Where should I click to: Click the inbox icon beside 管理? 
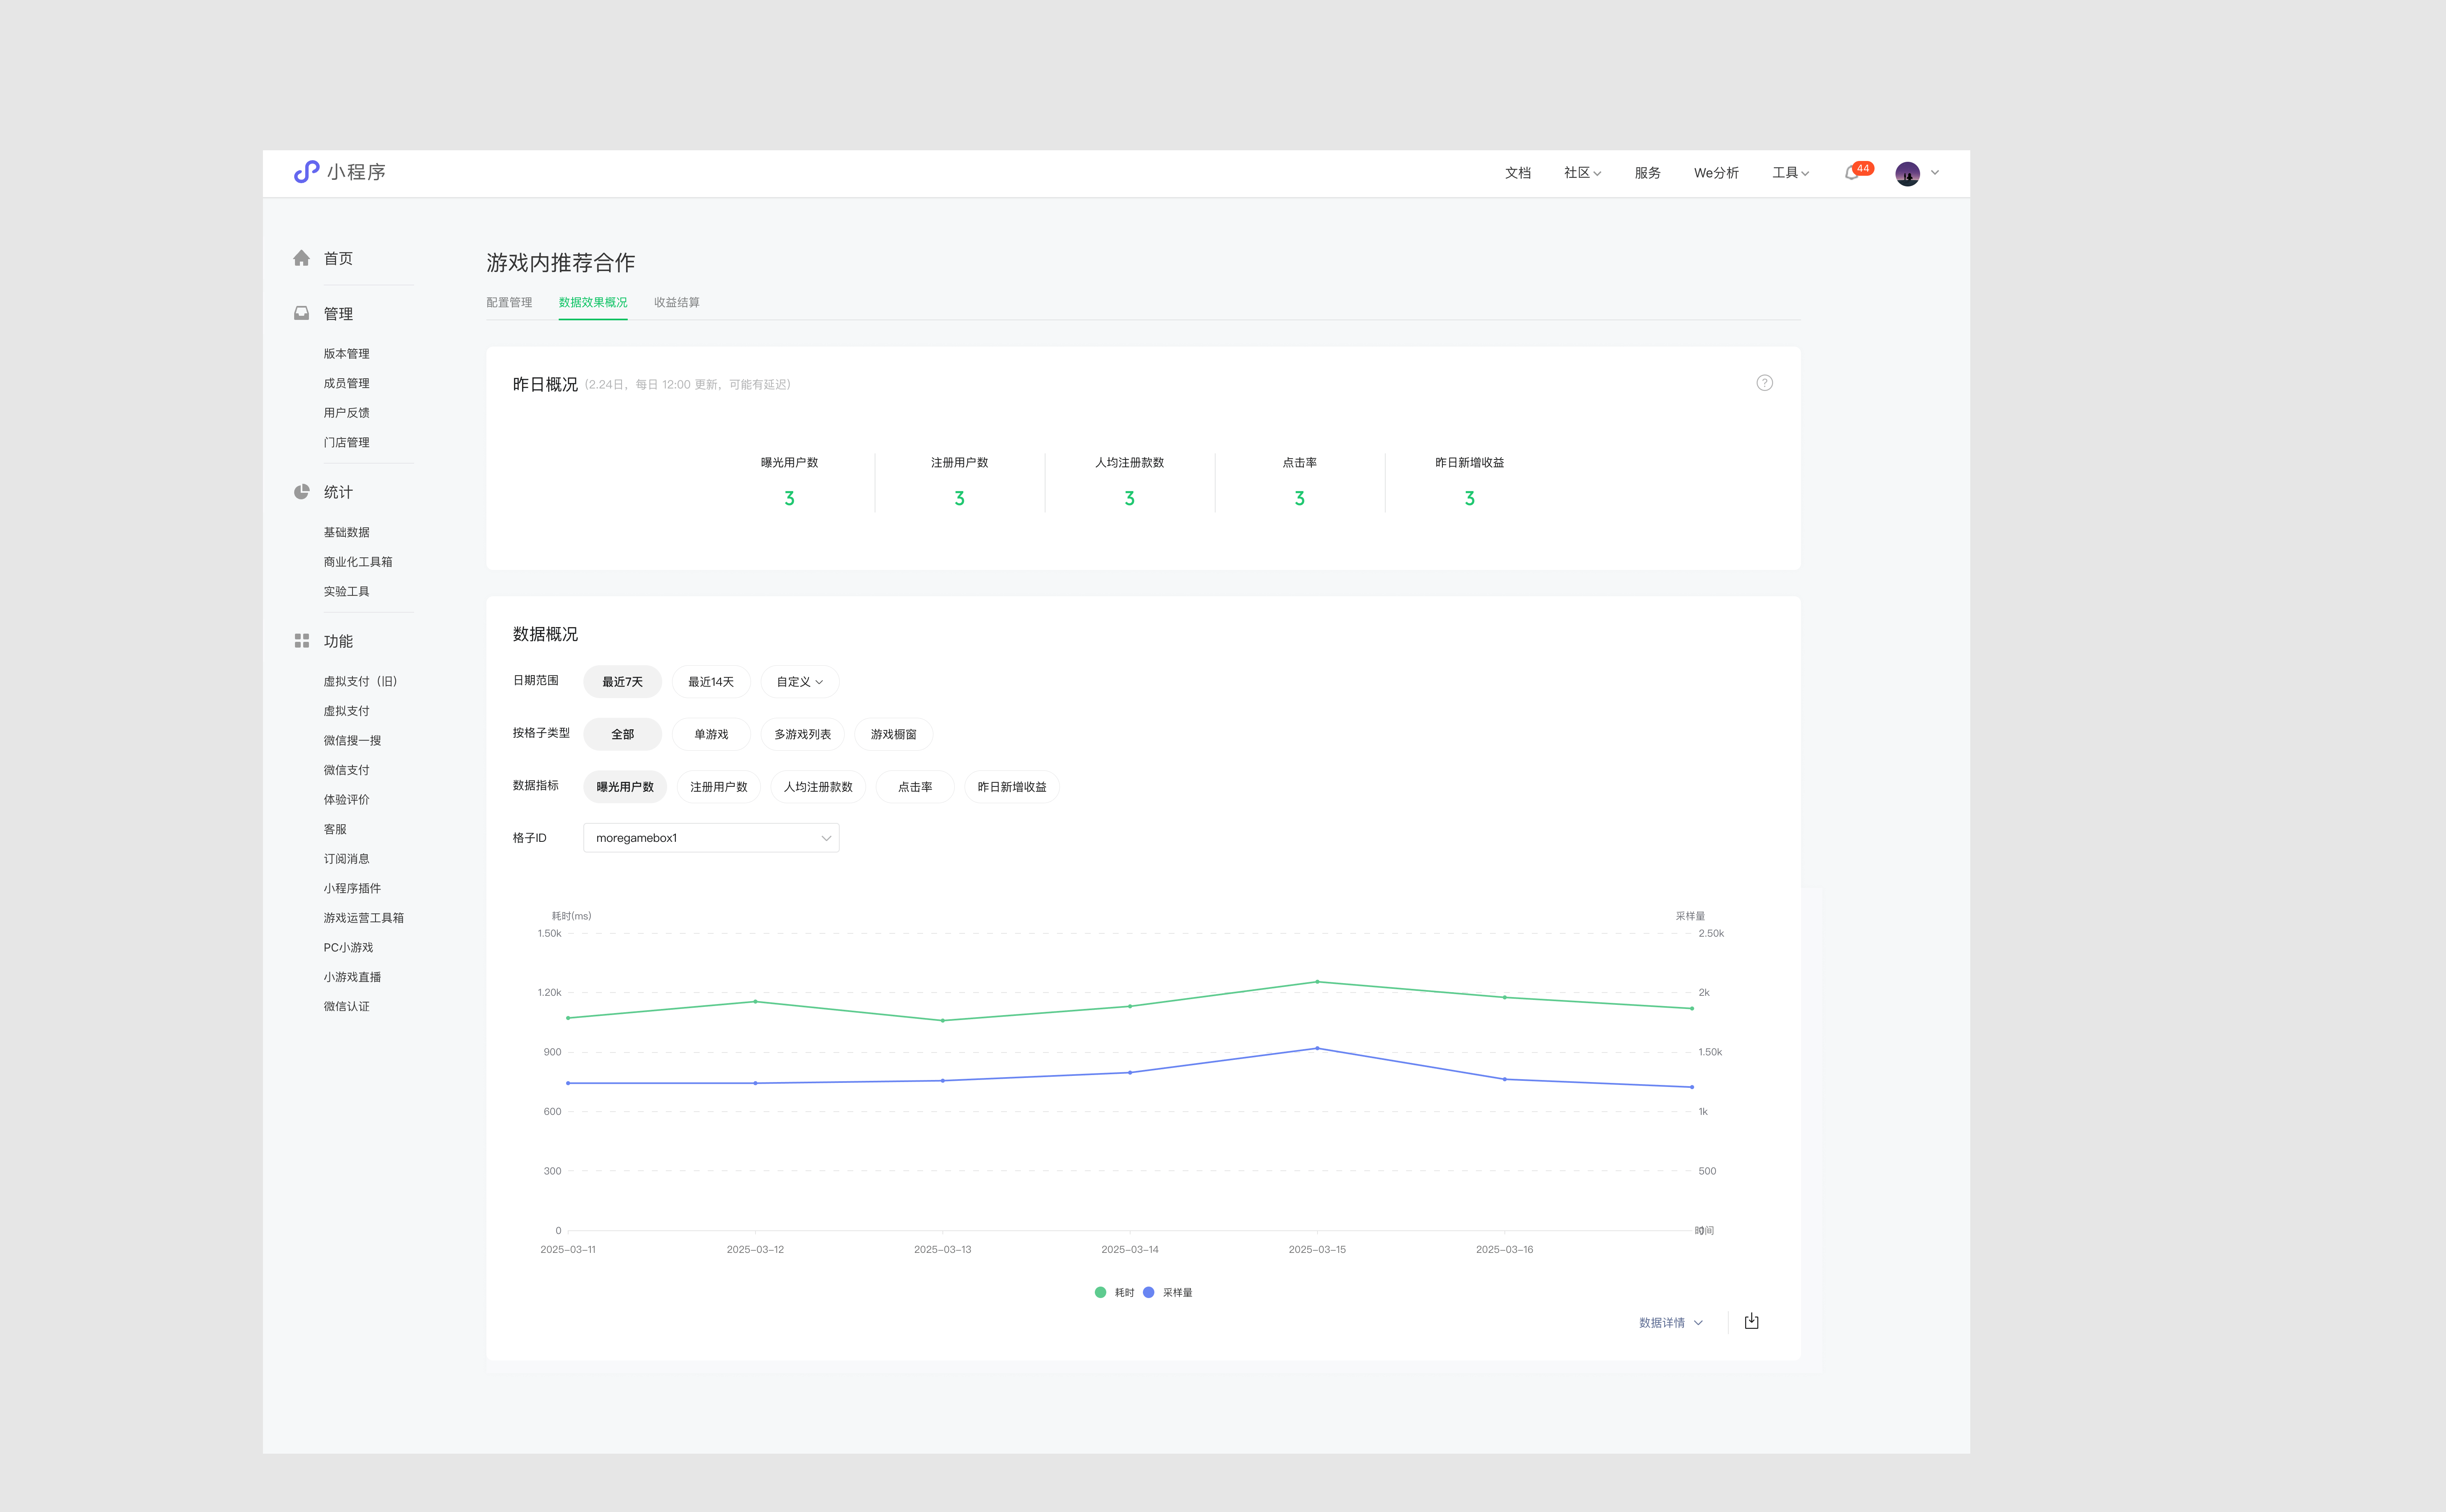pos(301,313)
